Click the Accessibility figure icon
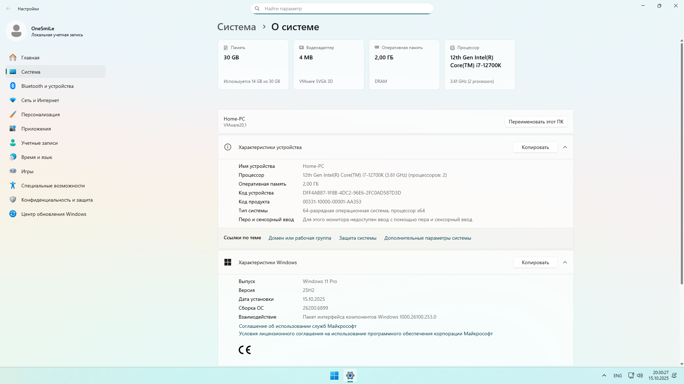The width and height of the screenshot is (684, 384). (x=13, y=186)
